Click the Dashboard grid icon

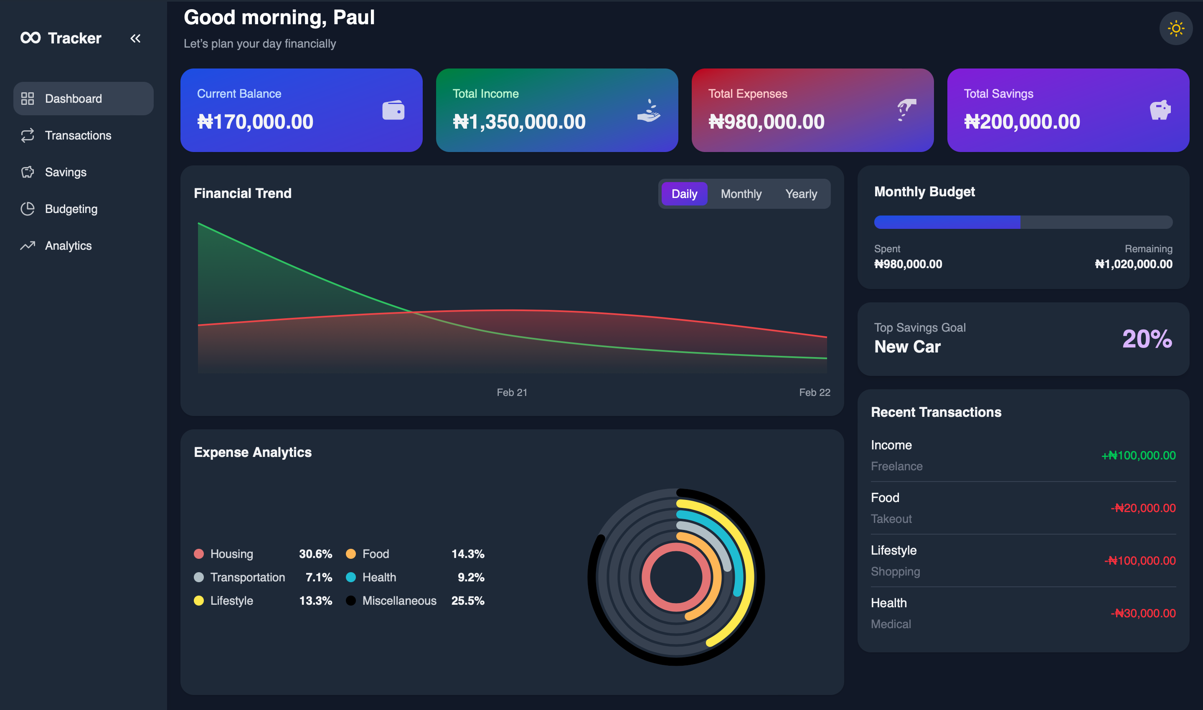(x=27, y=99)
